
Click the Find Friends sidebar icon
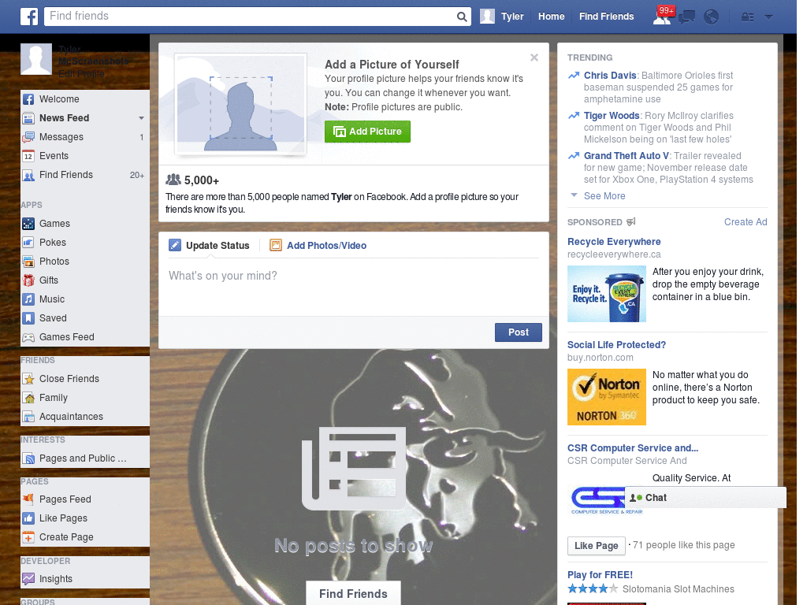pyautogui.click(x=28, y=176)
